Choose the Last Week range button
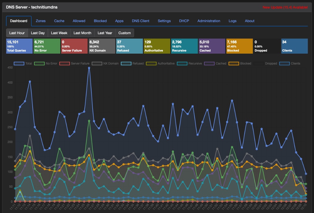 coord(59,33)
